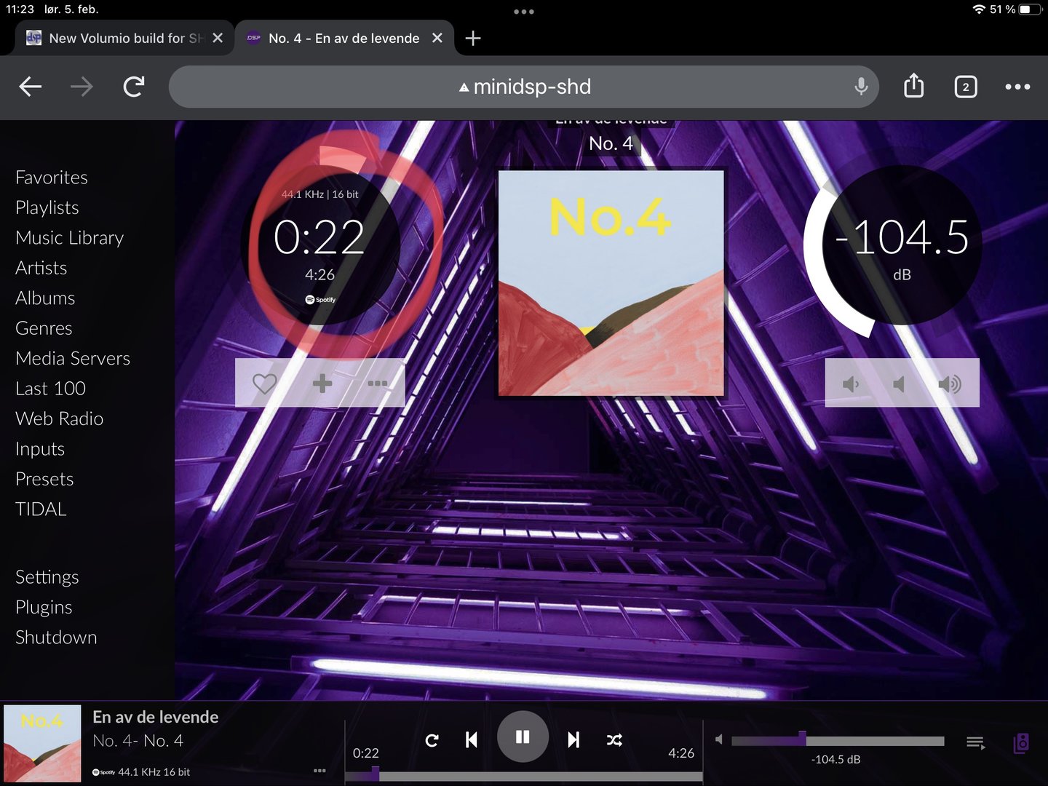1048x786 pixels.
Task: Open Favorites in the sidebar
Action: tap(52, 178)
